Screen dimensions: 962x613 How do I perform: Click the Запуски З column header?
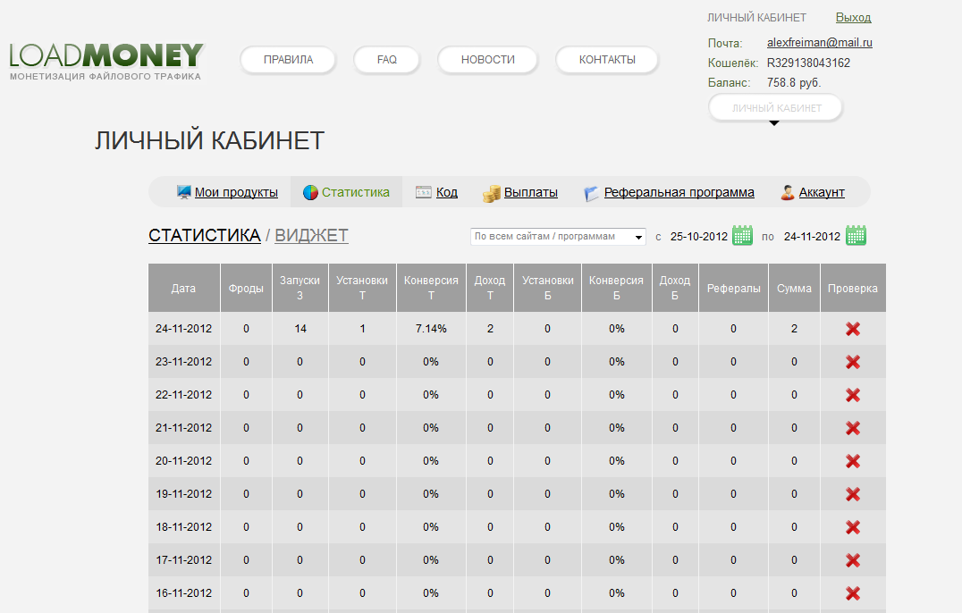pos(300,288)
